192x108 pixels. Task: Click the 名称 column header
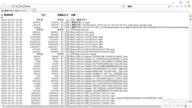coord(73,15)
